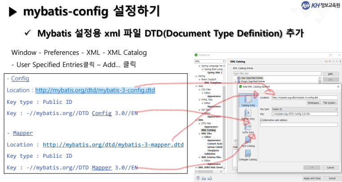Open the Key type Public ID dropdown
342x182 pixels.
(x=305, y=109)
